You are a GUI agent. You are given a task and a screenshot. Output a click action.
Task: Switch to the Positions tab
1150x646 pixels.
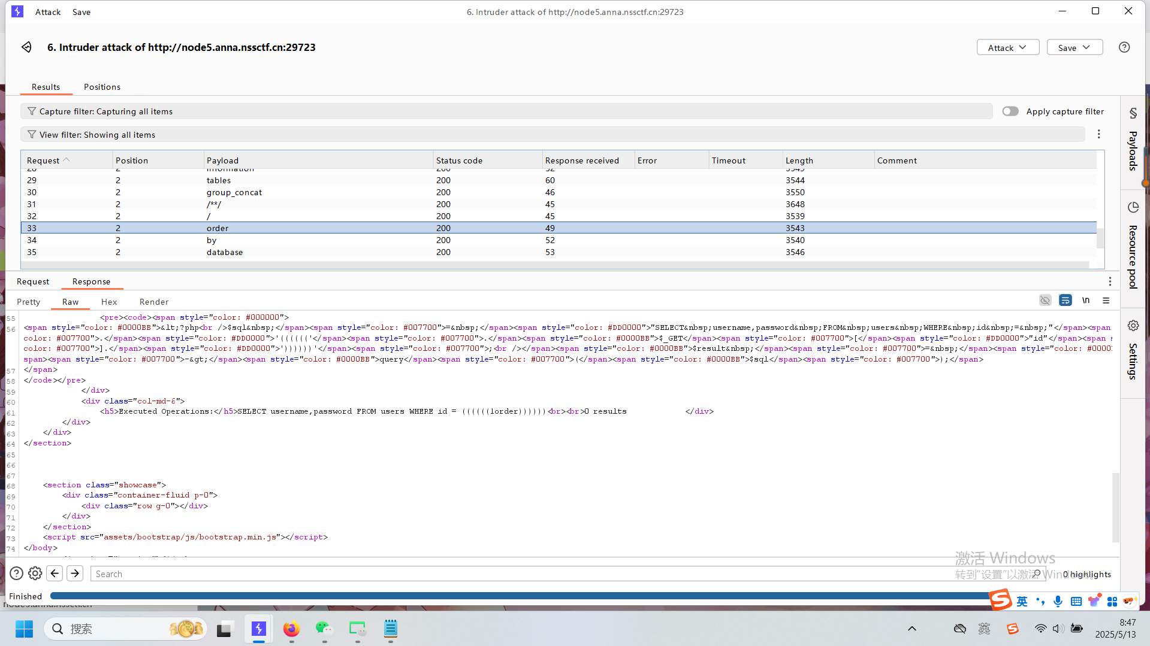coord(102,87)
